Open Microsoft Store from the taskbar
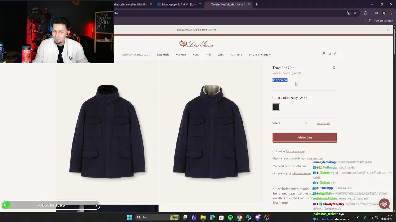 point(221,217)
